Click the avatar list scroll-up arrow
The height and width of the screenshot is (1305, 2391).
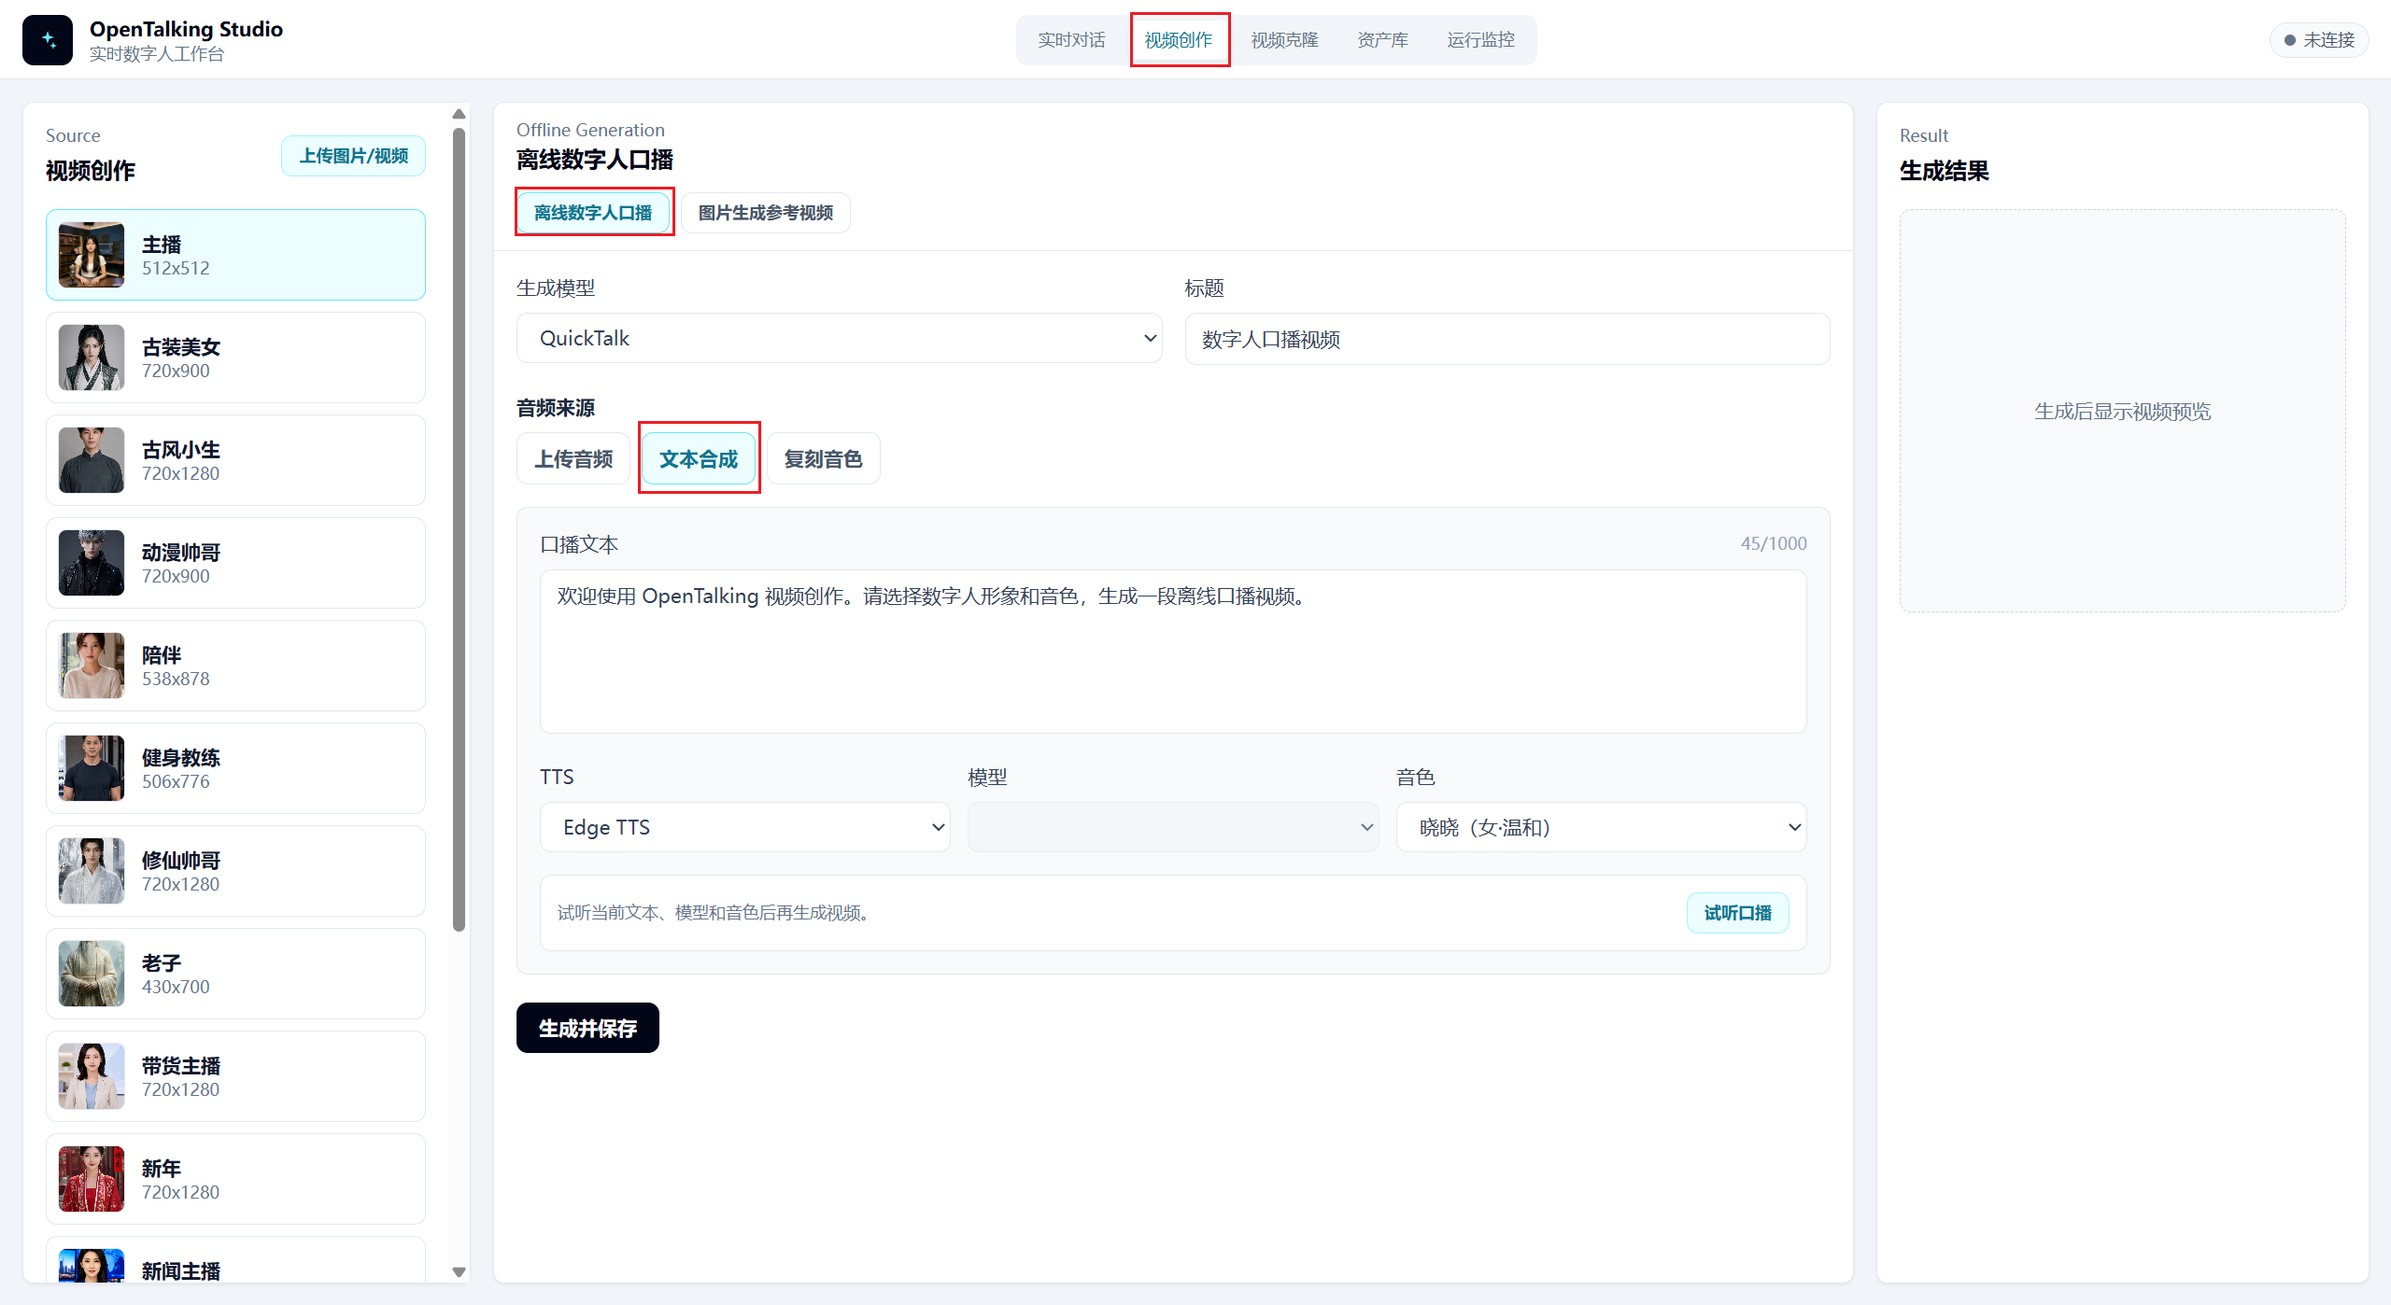tap(459, 114)
